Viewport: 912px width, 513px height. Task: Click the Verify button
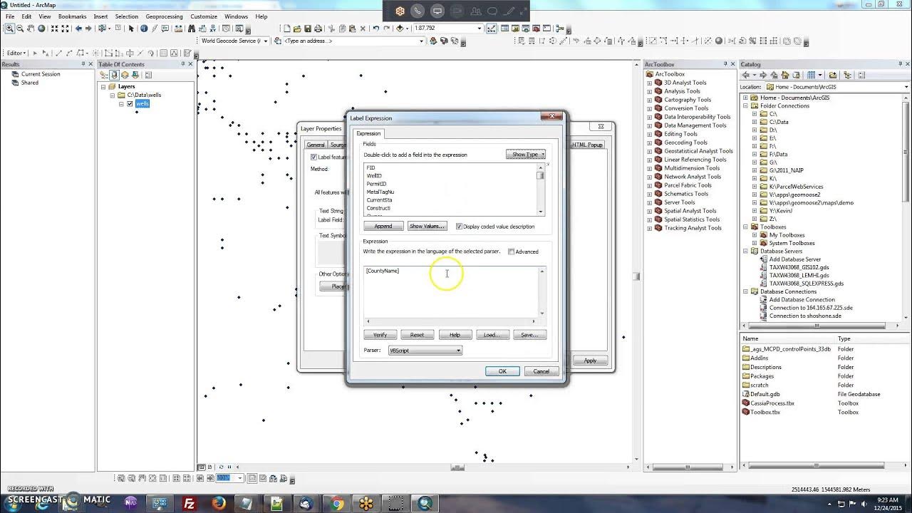pyautogui.click(x=380, y=334)
